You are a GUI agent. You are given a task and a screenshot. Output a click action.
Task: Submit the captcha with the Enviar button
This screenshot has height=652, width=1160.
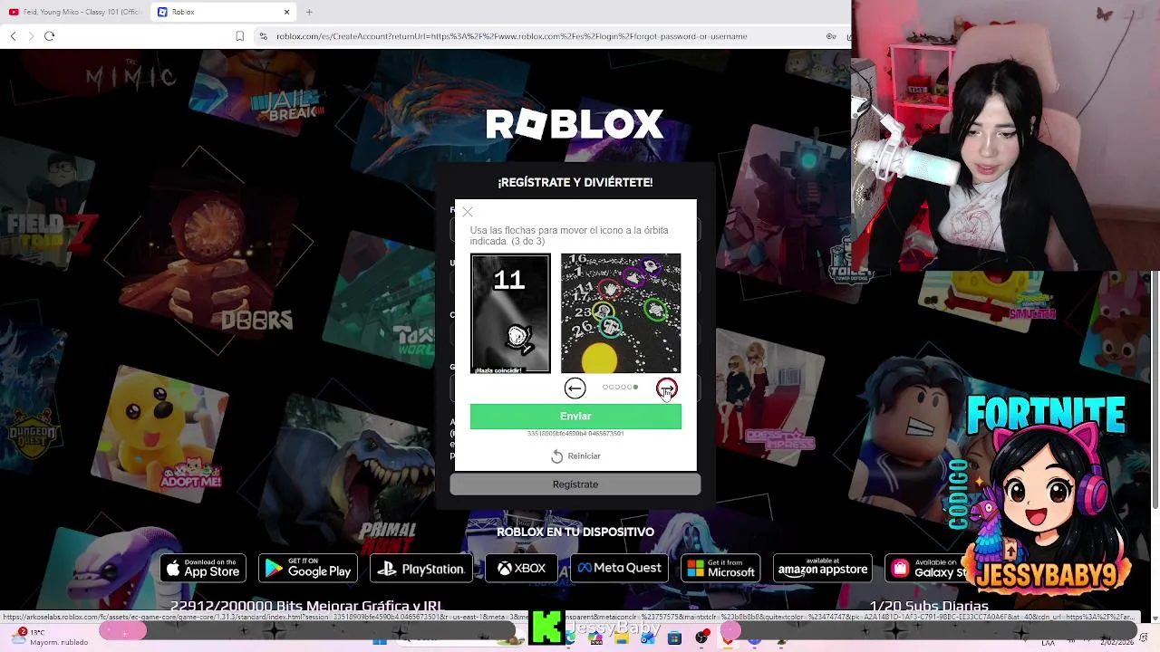[x=575, y=416]
